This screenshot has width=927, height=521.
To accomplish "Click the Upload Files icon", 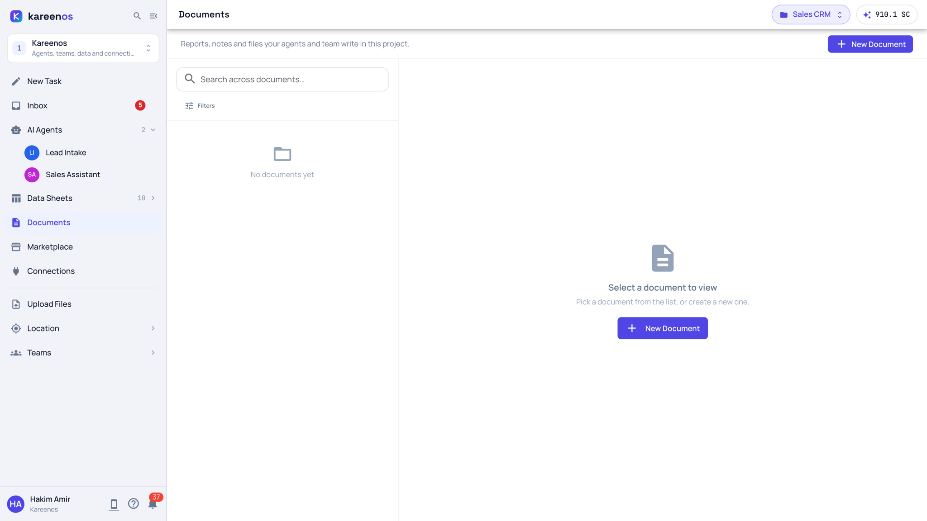I will click(x=16, y=304).
